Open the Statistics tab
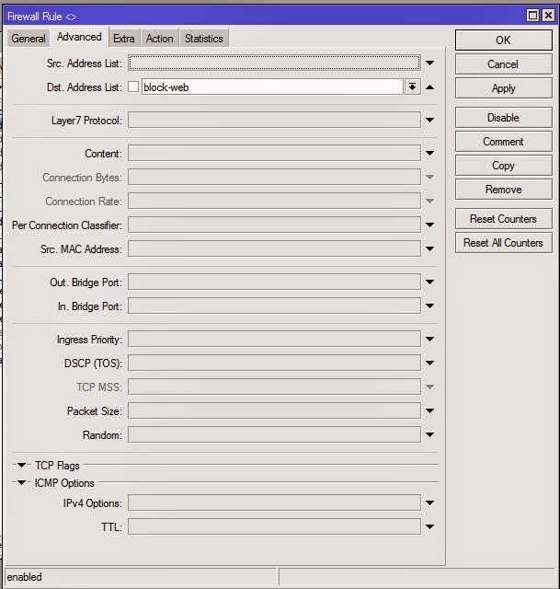This screenshot has width=560, height=589. (x=204, y=39)
